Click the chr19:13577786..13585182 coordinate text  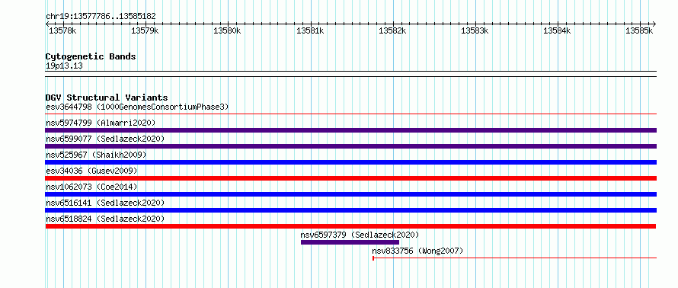[101, 17]
